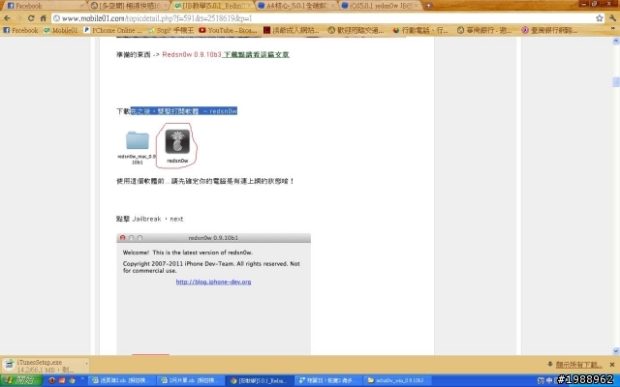Screen dimensions: 620x387
Task: Click the first red quick launch icon
Action: coord(51,380)
